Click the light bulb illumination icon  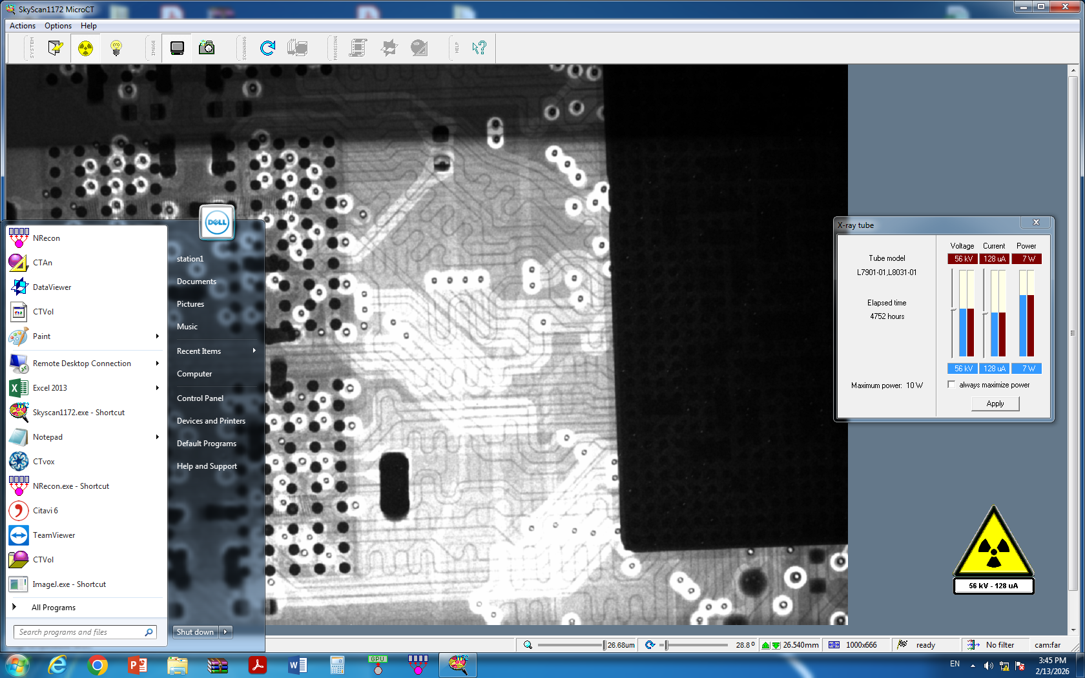[116, 48]
